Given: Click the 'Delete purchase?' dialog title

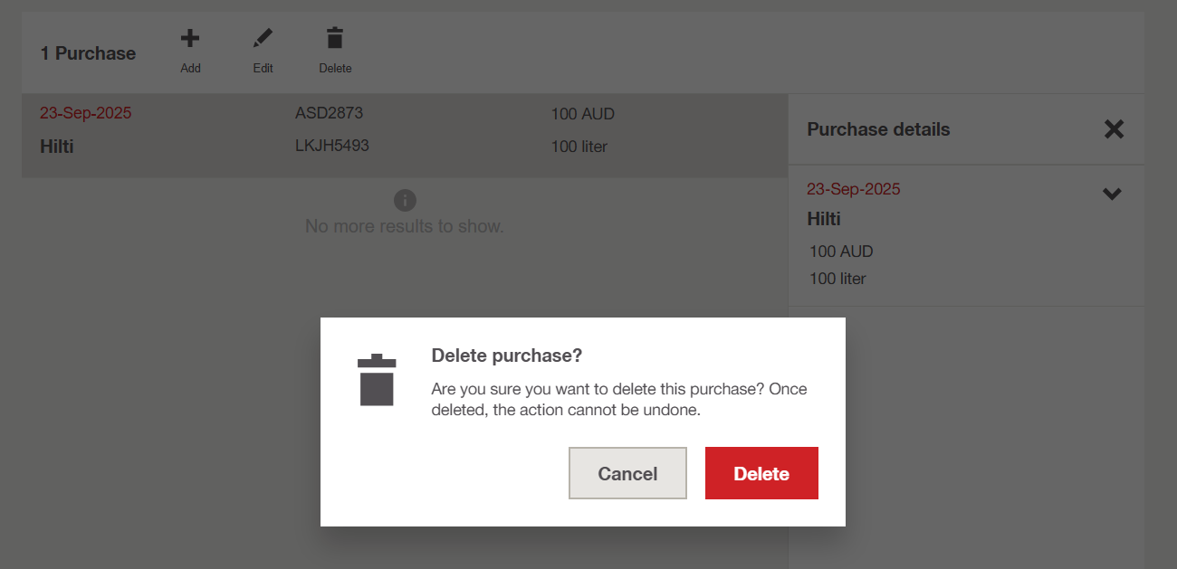Looking at the screenshot, I should [507, 356].
